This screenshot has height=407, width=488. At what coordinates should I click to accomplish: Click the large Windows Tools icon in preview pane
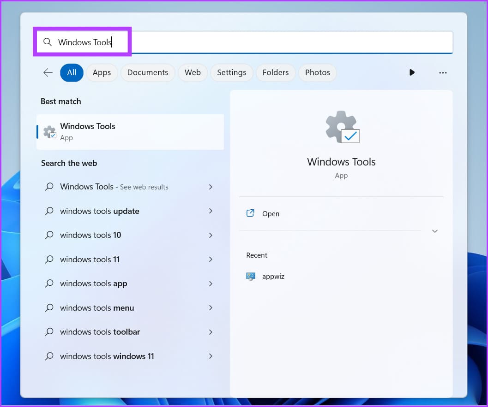coord(343,127)
